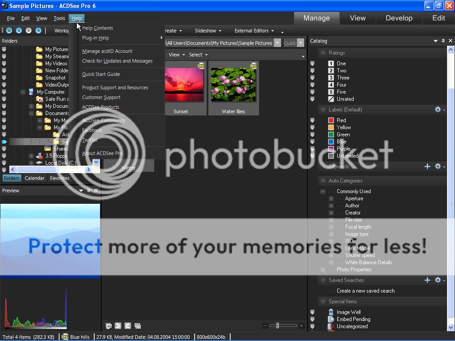This screenshot has height=341, width=455.
Task: Click the rotate left icon in bottom toolbar
Action: pyautogui.click(x=118, y=325)
